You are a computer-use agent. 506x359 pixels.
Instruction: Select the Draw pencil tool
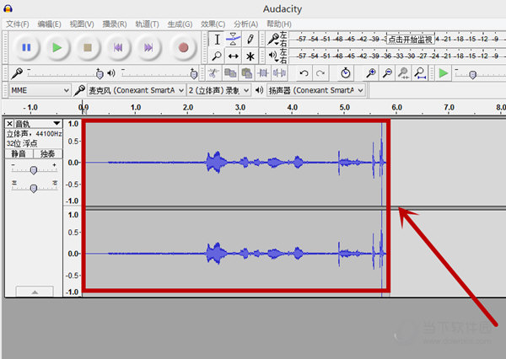tap(250, 40)
